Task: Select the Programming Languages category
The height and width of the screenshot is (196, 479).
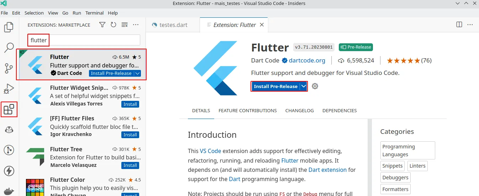Action: click(x=408, y=151)
